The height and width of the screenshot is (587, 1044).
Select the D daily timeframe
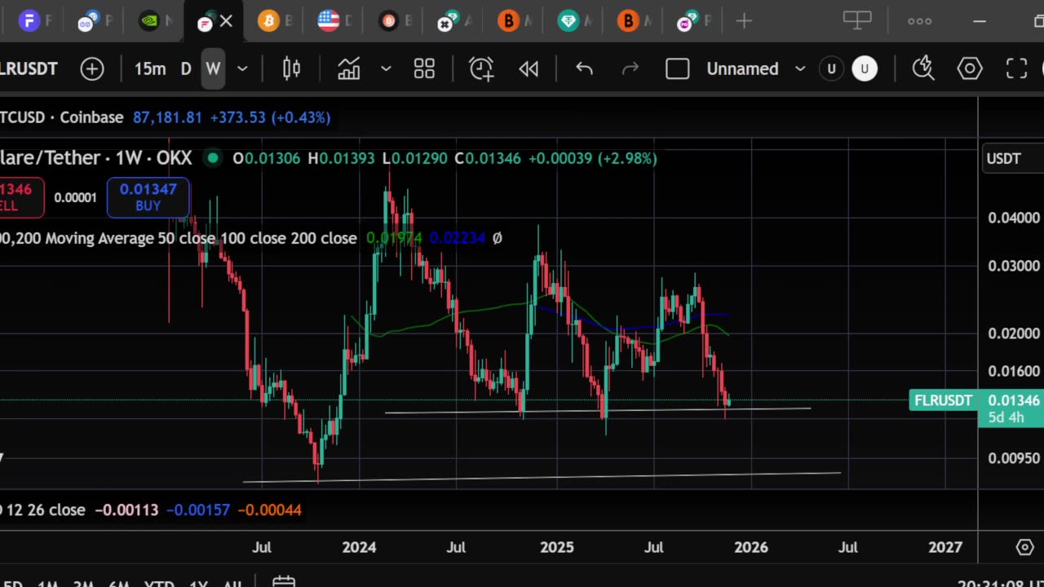[186, 69]
